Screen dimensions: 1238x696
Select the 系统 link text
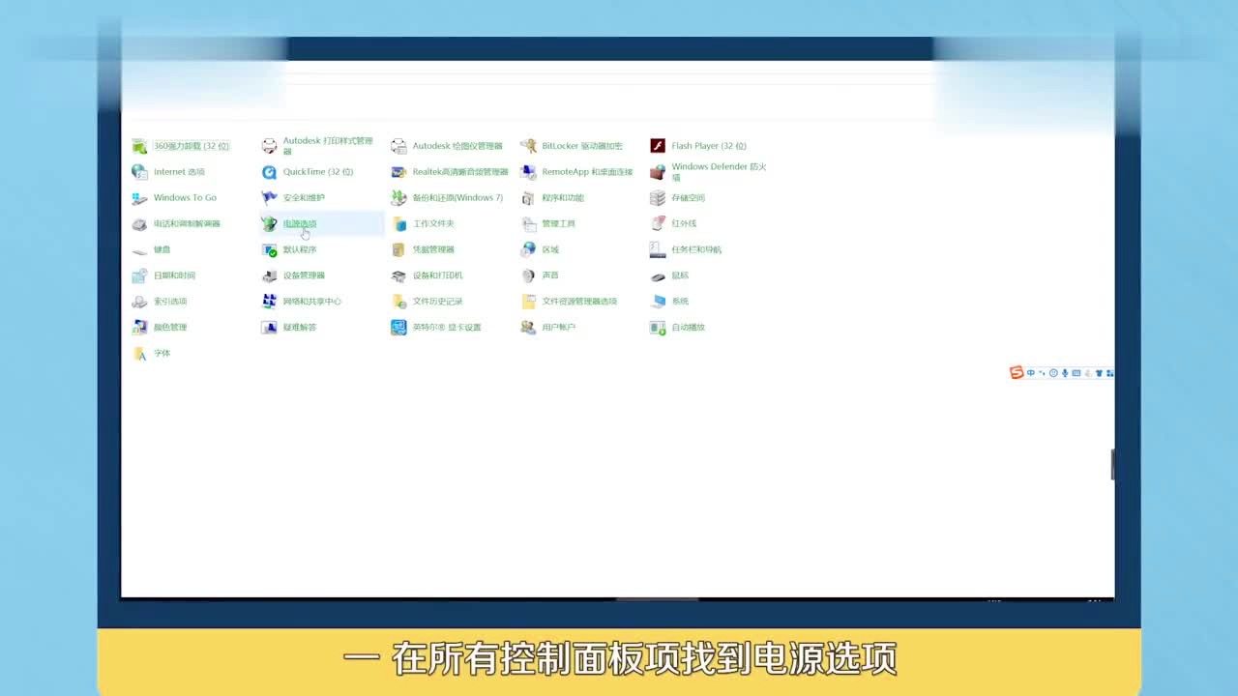click(x=680, y=302)
